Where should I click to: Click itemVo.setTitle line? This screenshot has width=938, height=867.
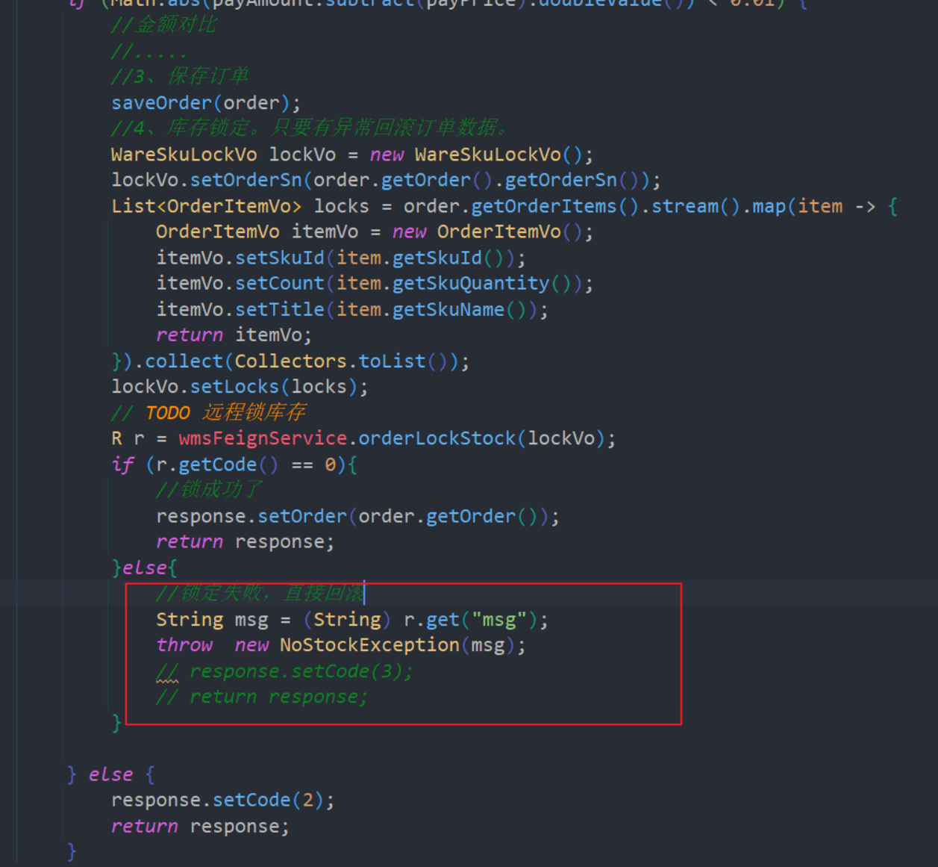point(351,309)
